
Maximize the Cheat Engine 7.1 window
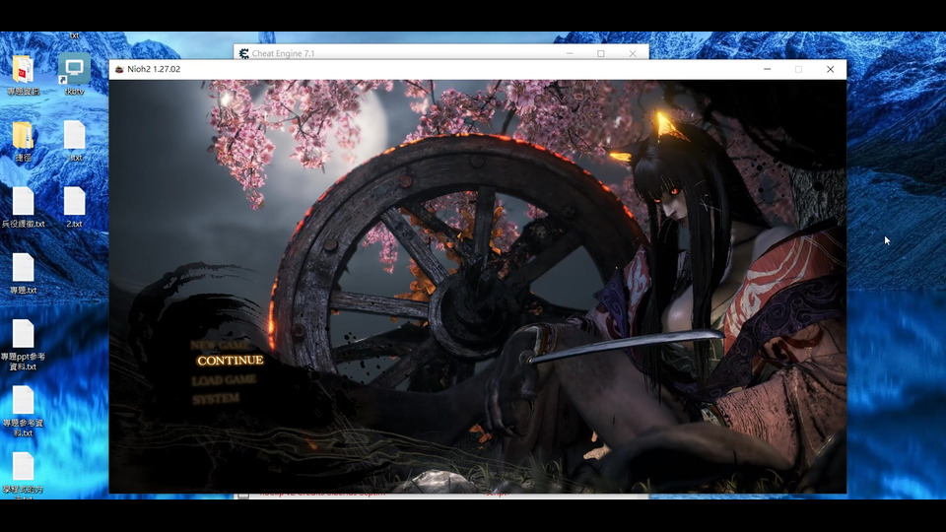pos(601,53)
